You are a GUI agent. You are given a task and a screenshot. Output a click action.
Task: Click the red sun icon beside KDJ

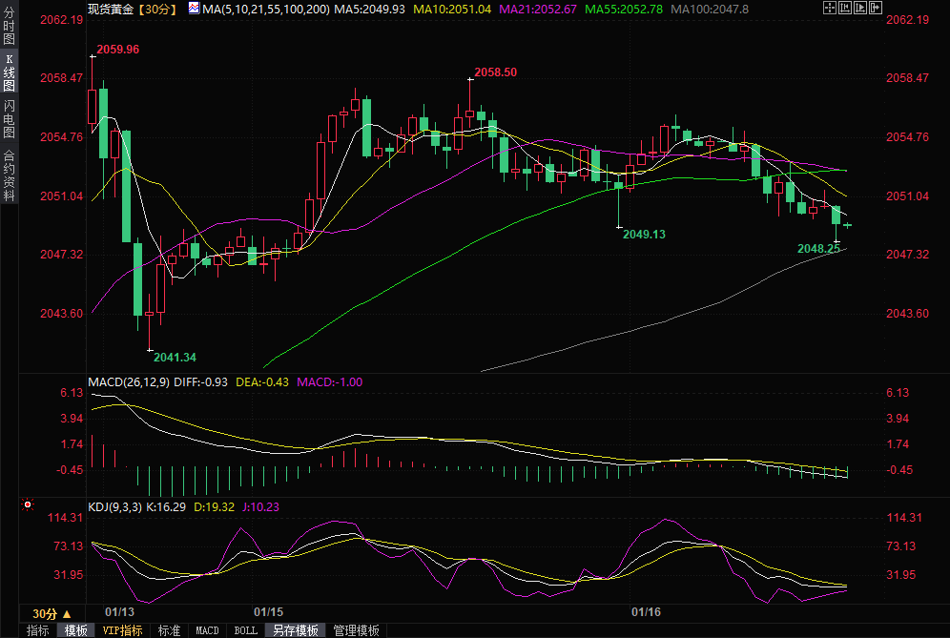[x=29, y=504]
